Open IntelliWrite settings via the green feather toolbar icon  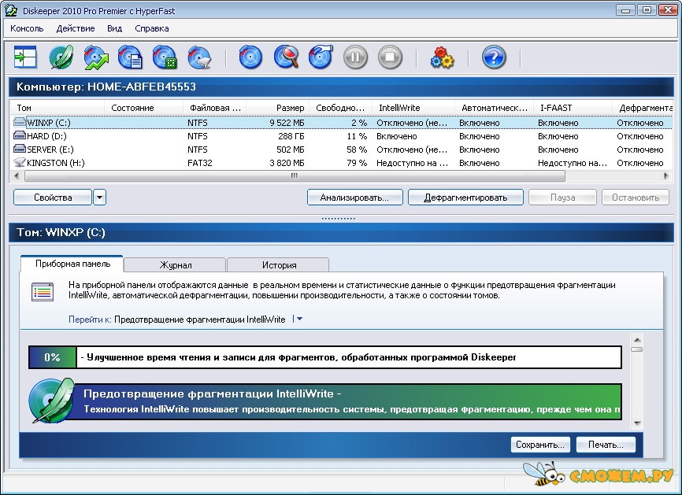pyautogui.click(x=61, y=57)
